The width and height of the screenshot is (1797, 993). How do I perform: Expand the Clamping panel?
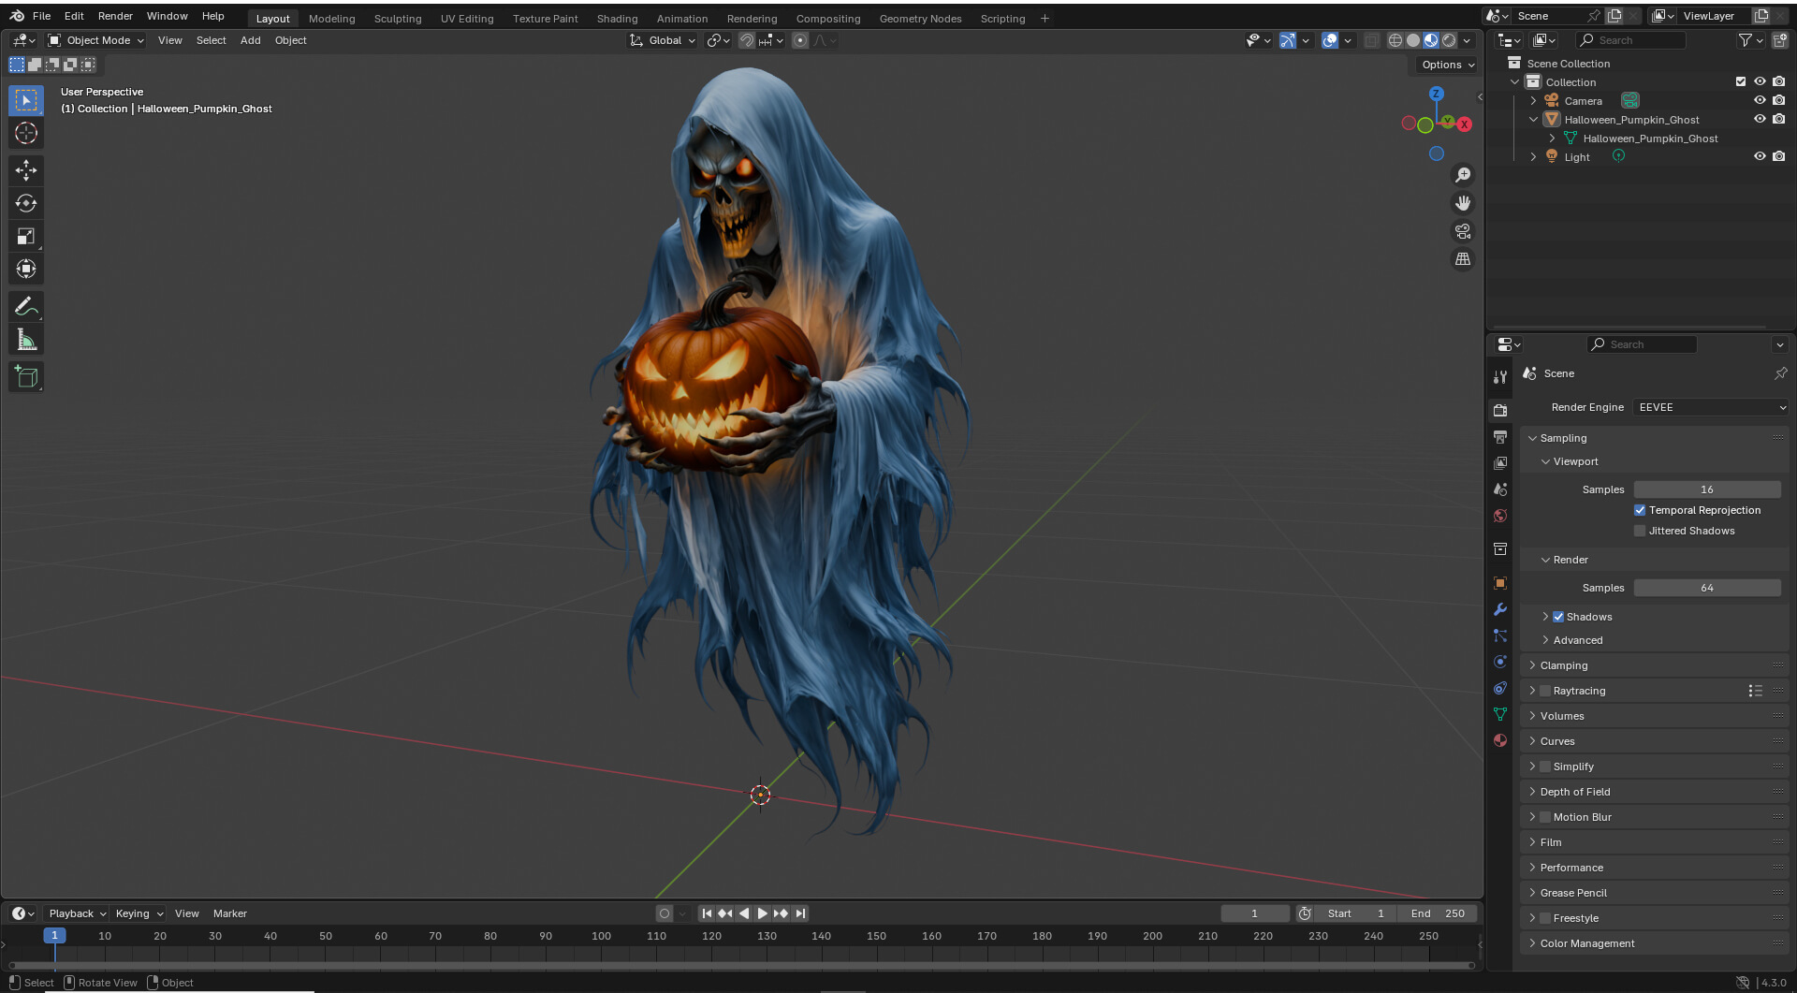[1563, 665]
